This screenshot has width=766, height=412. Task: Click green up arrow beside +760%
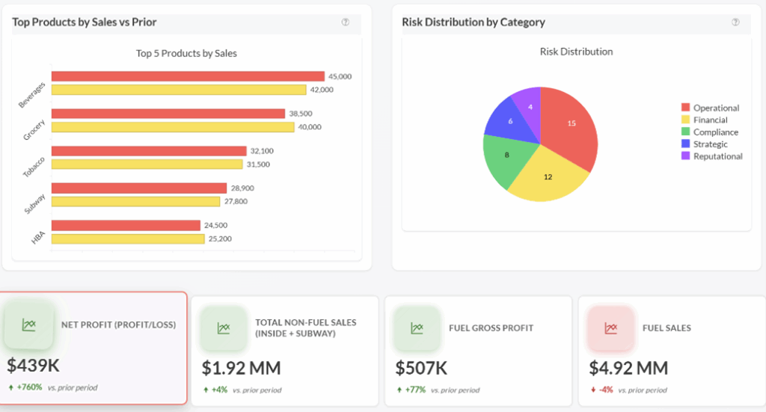(11, 387)
